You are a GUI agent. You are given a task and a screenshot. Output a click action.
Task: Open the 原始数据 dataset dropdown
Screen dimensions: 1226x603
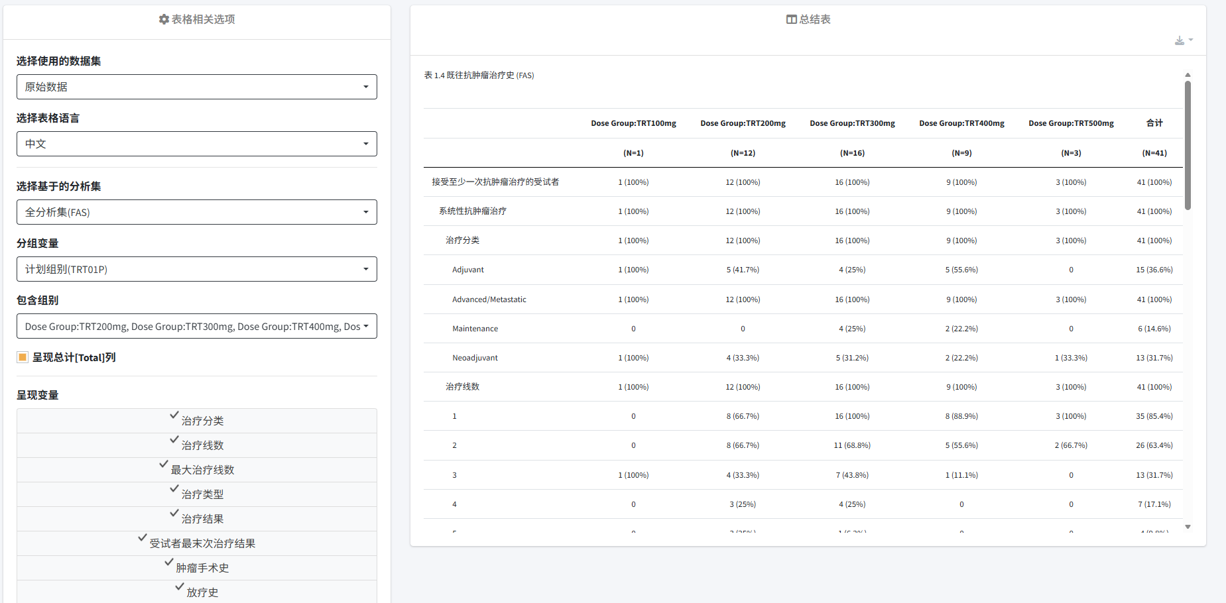coord(196,87)
